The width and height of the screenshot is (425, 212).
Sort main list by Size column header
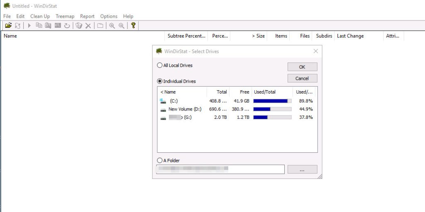(258, 36)
